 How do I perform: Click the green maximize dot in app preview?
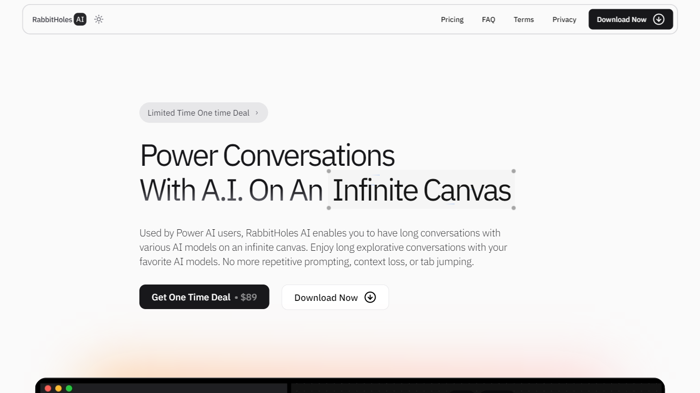tap(69, 388)
